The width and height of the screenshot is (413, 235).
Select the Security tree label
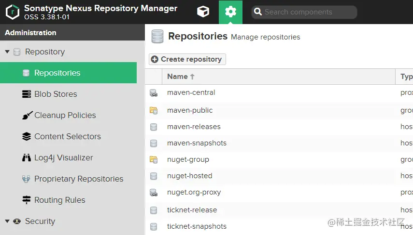click(40, 222)
